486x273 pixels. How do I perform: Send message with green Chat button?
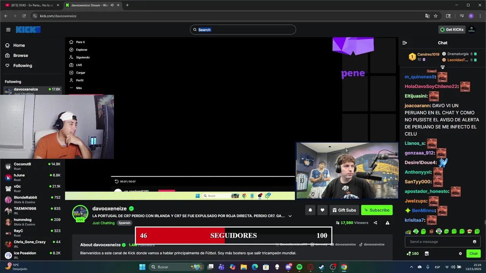[x=473, y=254]
